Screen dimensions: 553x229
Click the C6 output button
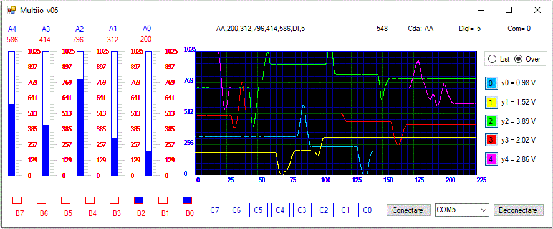237,210
